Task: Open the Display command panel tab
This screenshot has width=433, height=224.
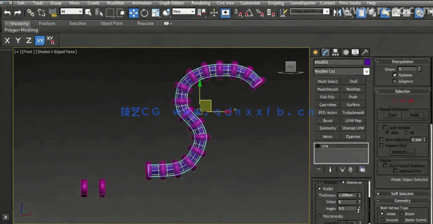Action: click(355, 52)
